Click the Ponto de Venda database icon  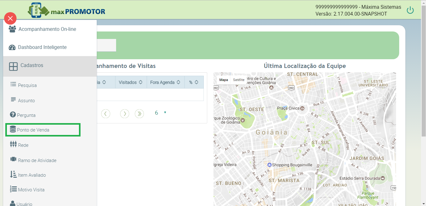click(x=13, y=129)
